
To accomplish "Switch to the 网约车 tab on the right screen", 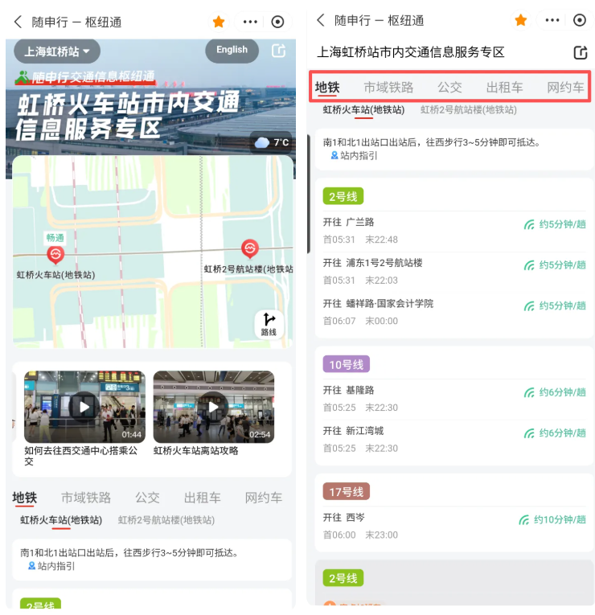I will tap(565, 87).
